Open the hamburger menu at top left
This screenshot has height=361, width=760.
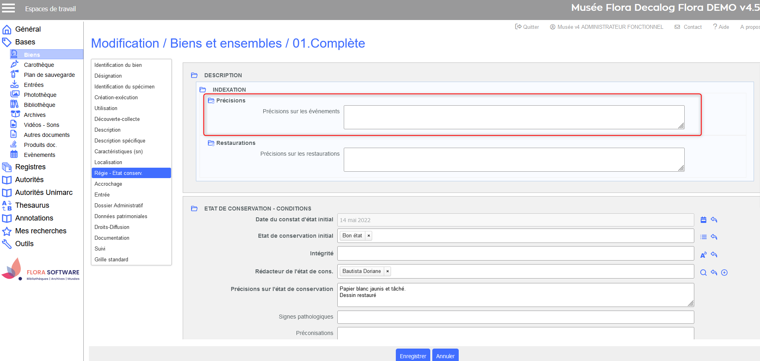tap(8, 8)
